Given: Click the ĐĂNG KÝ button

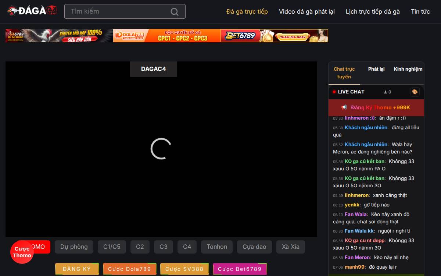Looking at the screenshot, I should coord(77,269).
